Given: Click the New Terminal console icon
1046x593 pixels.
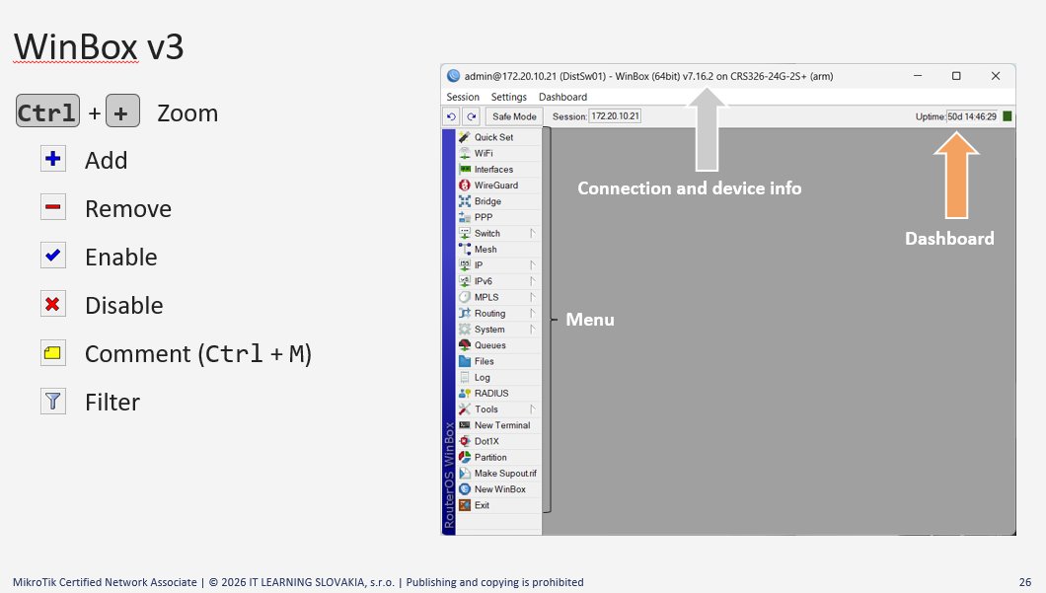Looking at the screenshot, I should 465,425.
